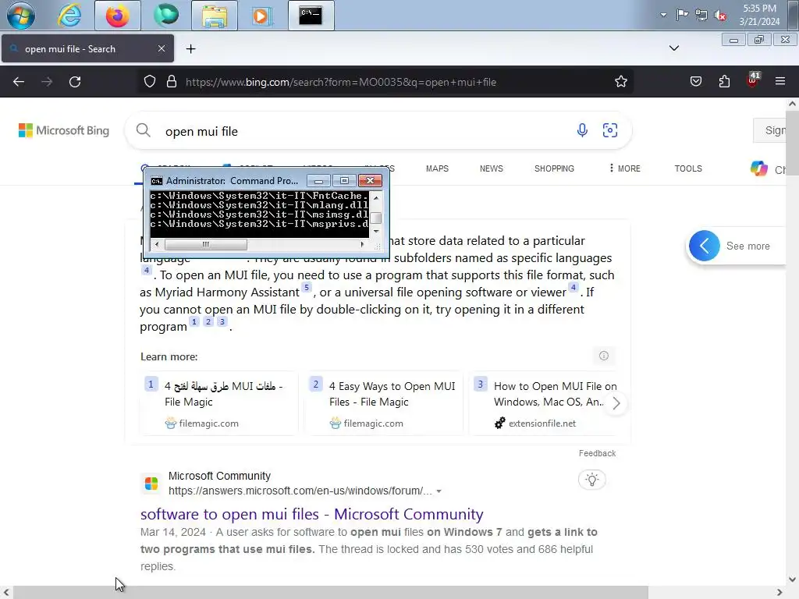
Task: Reload the current Bing page
Action: [x=75, y=81]
